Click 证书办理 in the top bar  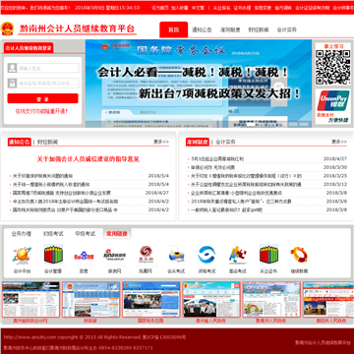point(242,8)
